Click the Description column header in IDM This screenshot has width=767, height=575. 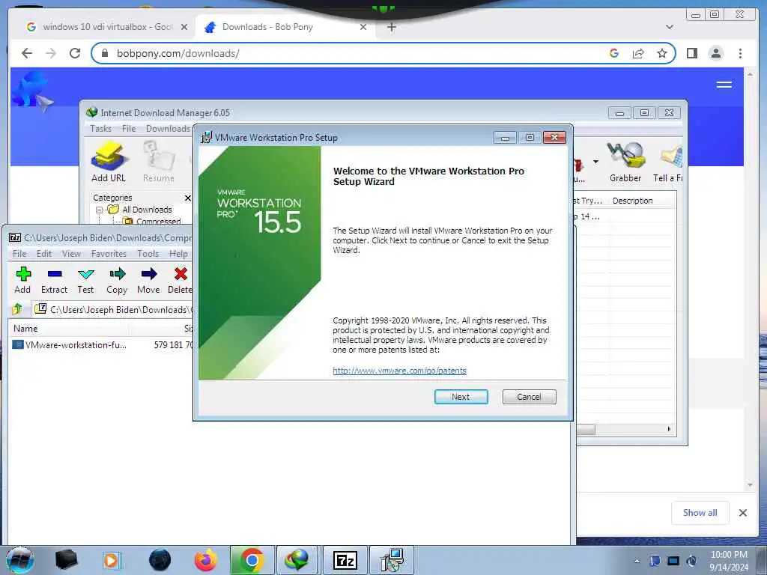(x=632, y=201)
